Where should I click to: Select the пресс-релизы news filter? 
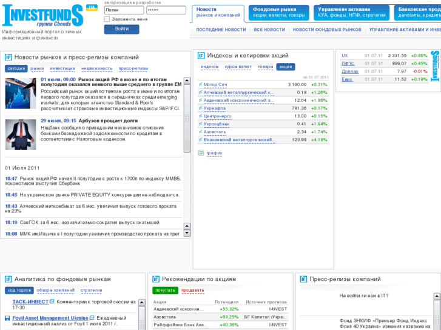pos(133,68)
